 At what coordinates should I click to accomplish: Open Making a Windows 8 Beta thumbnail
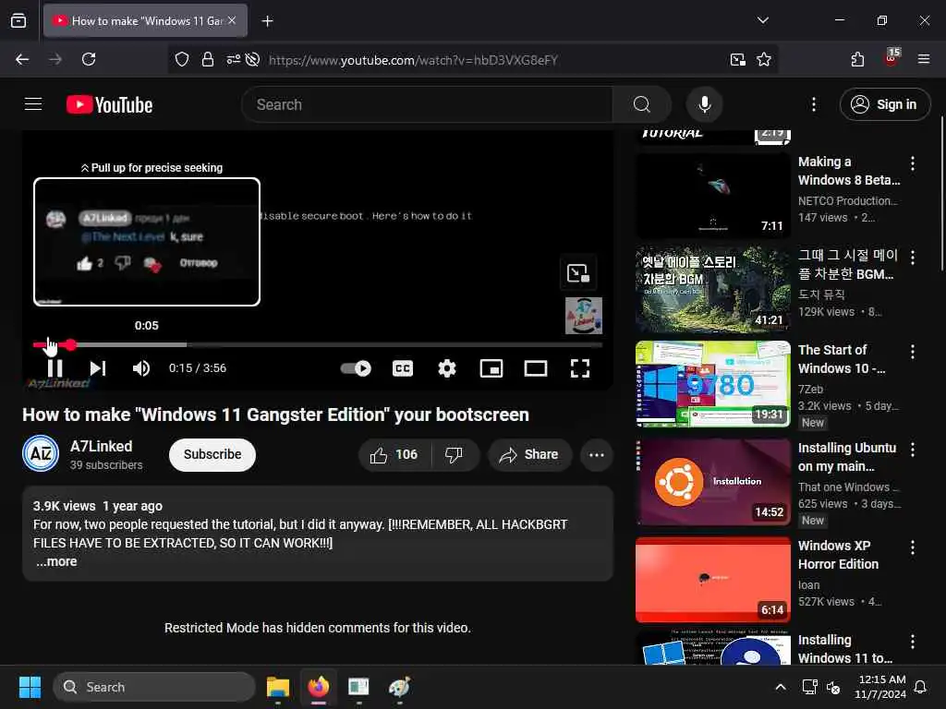(712, 195)
